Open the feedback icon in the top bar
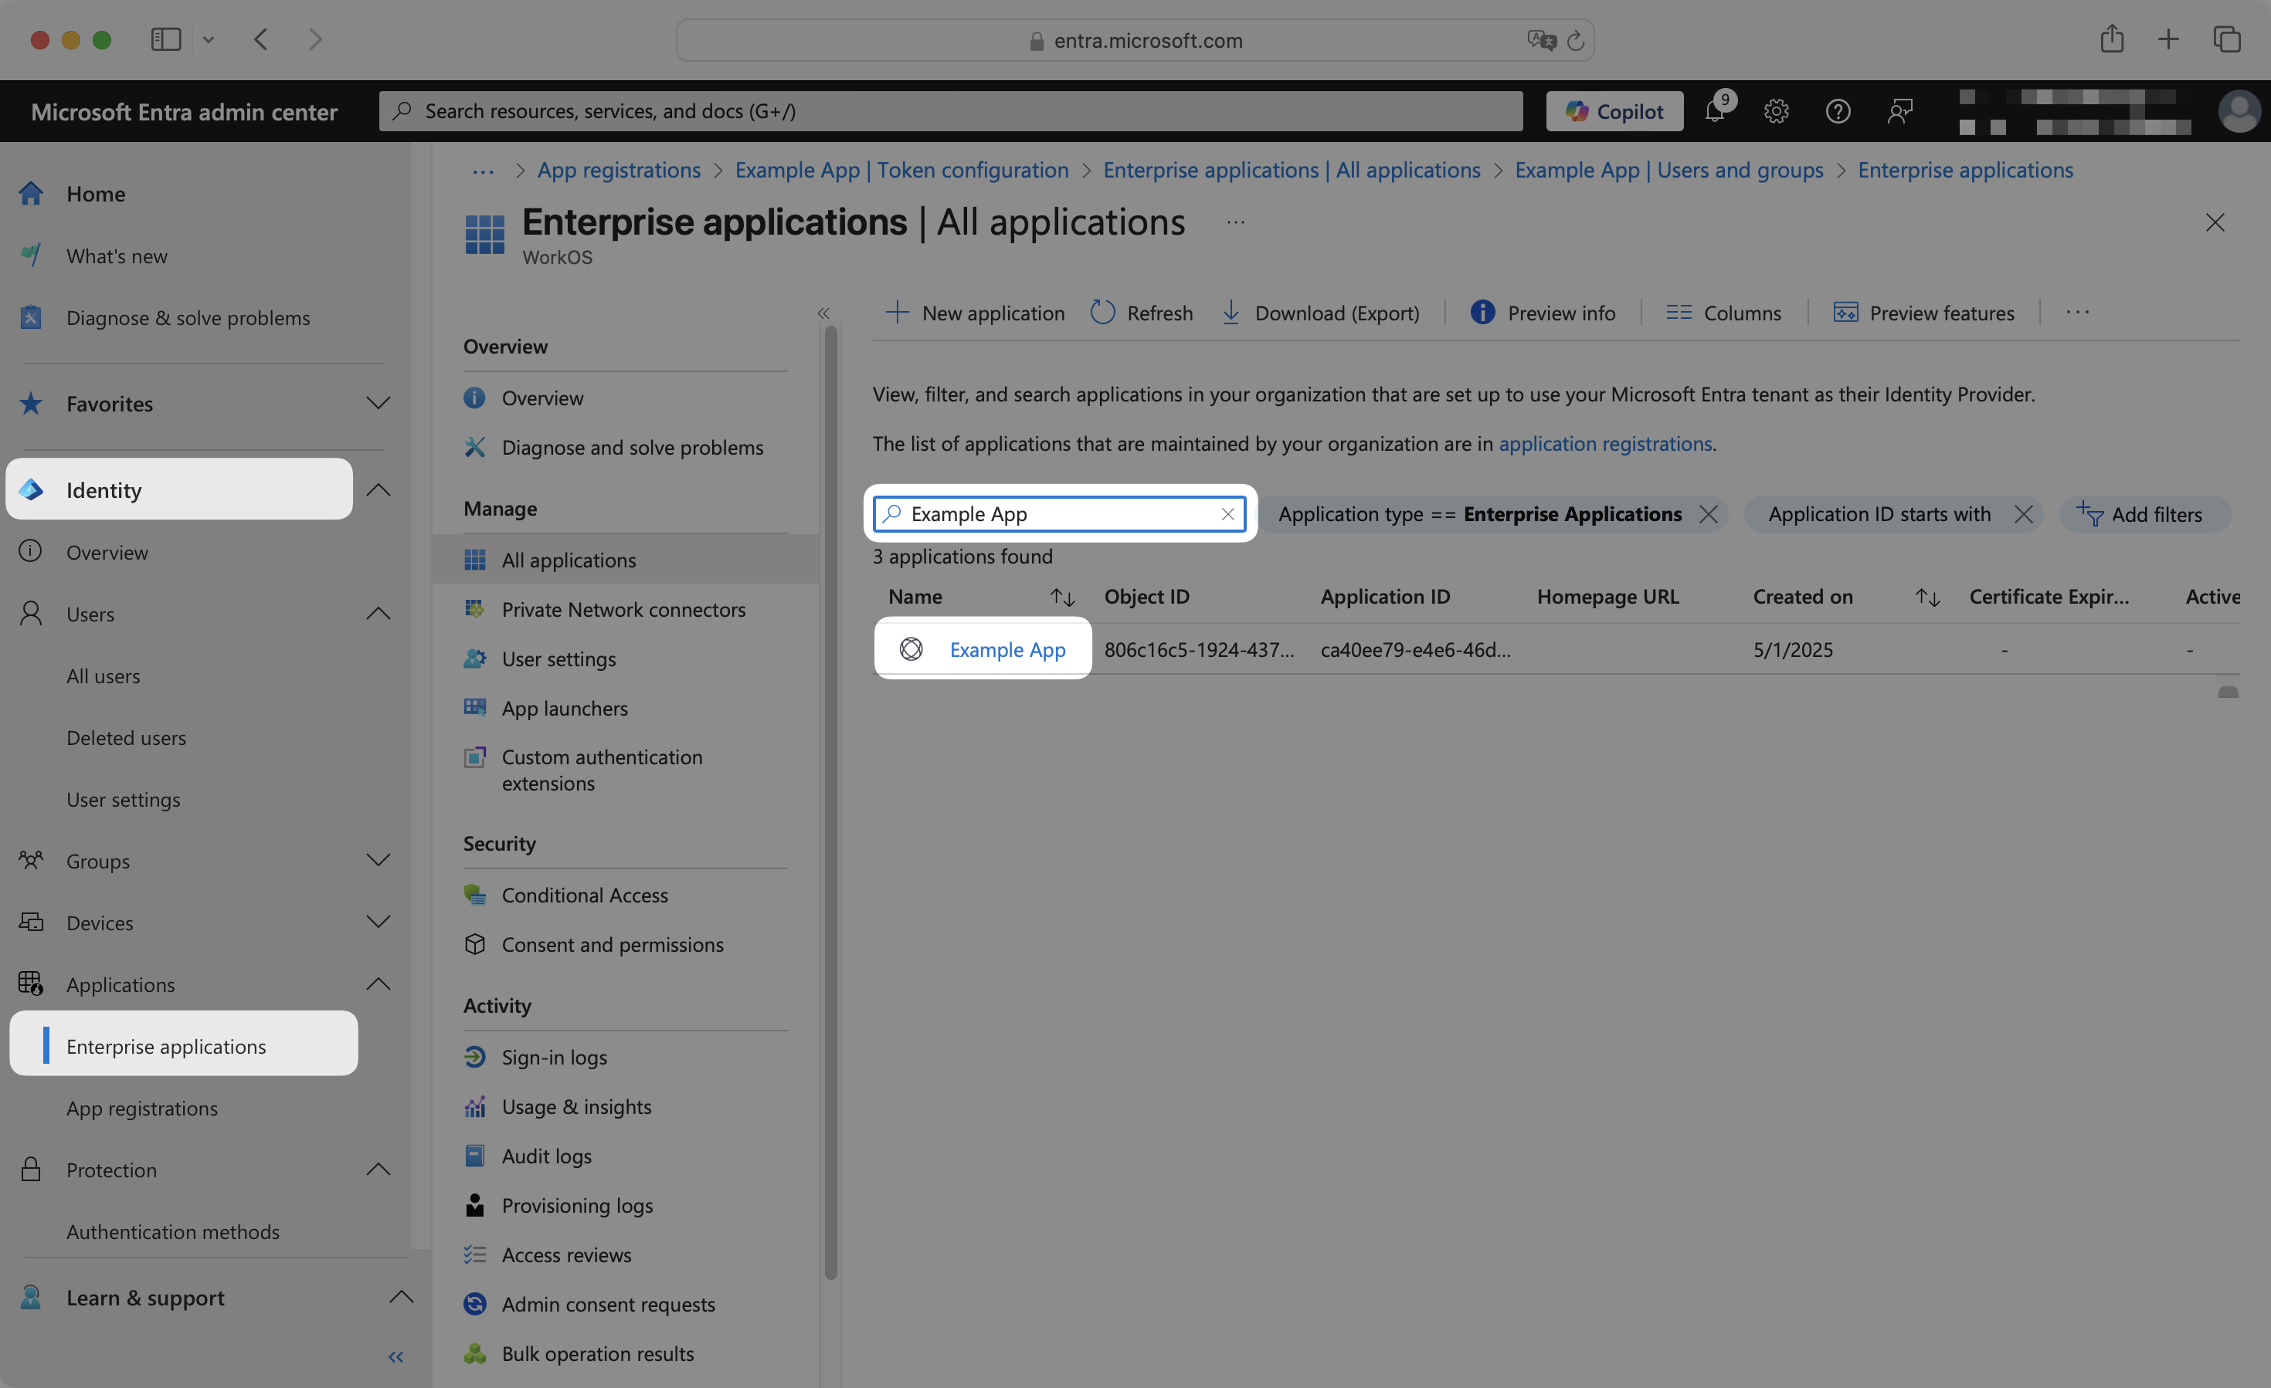Screen dimensions: 2271x1388 [x=1899, y=110]
